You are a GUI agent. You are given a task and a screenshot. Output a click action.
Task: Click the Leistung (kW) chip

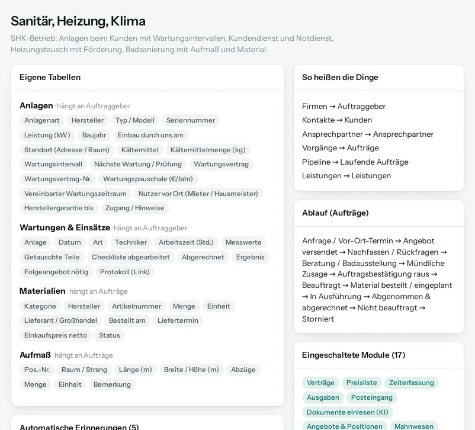pos(47,135)
